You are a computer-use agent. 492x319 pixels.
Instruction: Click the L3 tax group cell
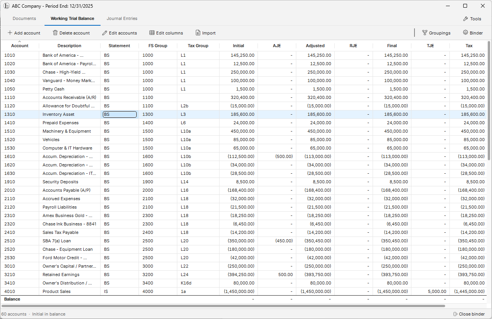coord(198,114)
